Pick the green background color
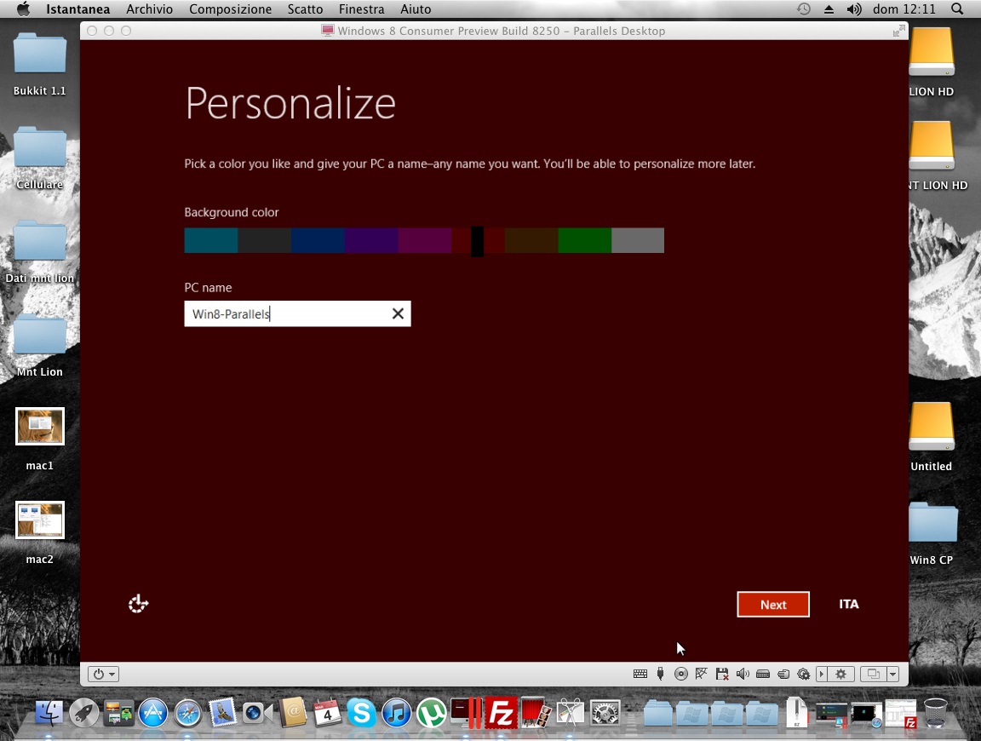981x741 pixels. coord(584,240)
